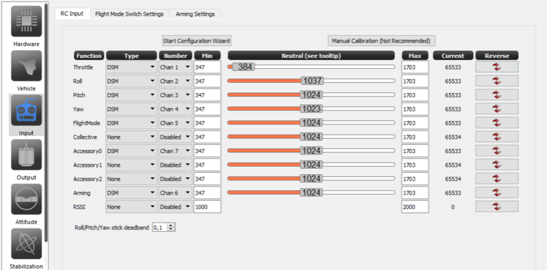Click the sidebar vertical scrollbar
Screen dimensions: 547x270
point(46,122)
